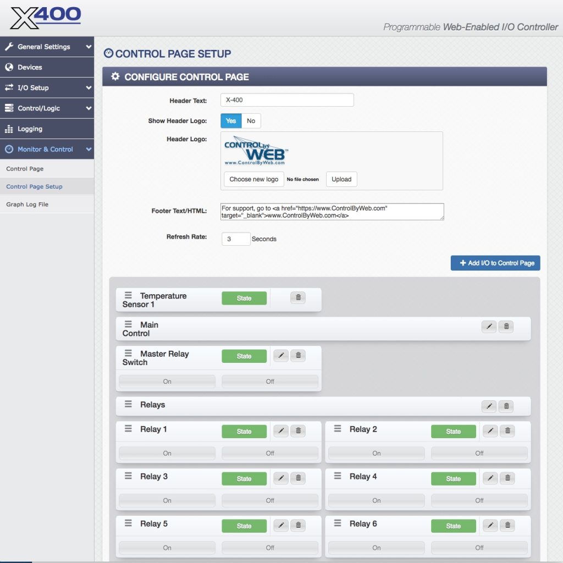
Task: Open the edit pencil icon for the Relays group
Action: click(489, 406)
